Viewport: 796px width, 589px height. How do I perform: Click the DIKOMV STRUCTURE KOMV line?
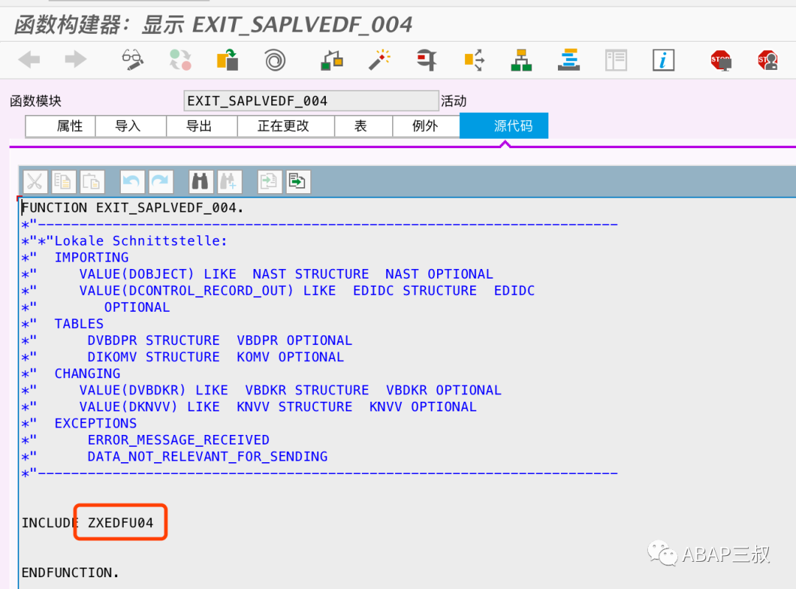pyautogui.click(x=183, y=357)
